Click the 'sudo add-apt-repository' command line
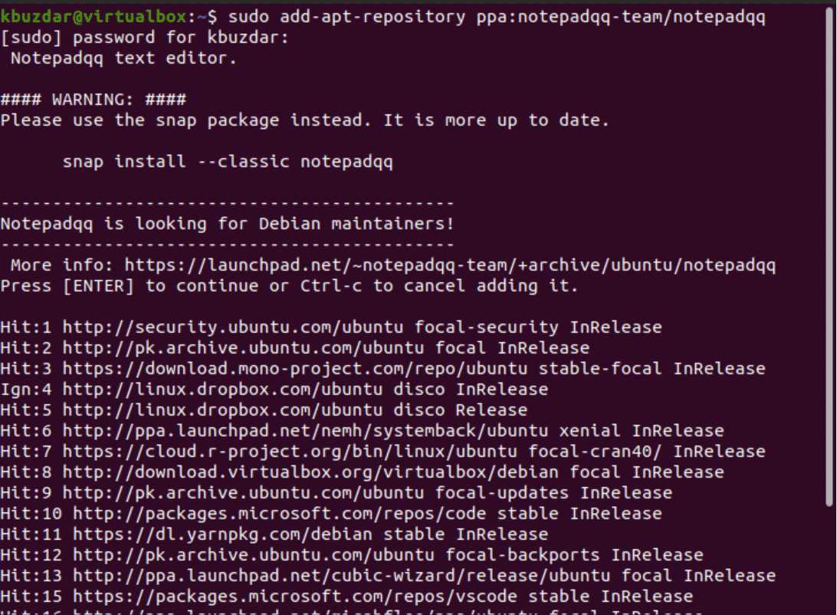This screenshot has width=837, height=615. coord(497,17)
